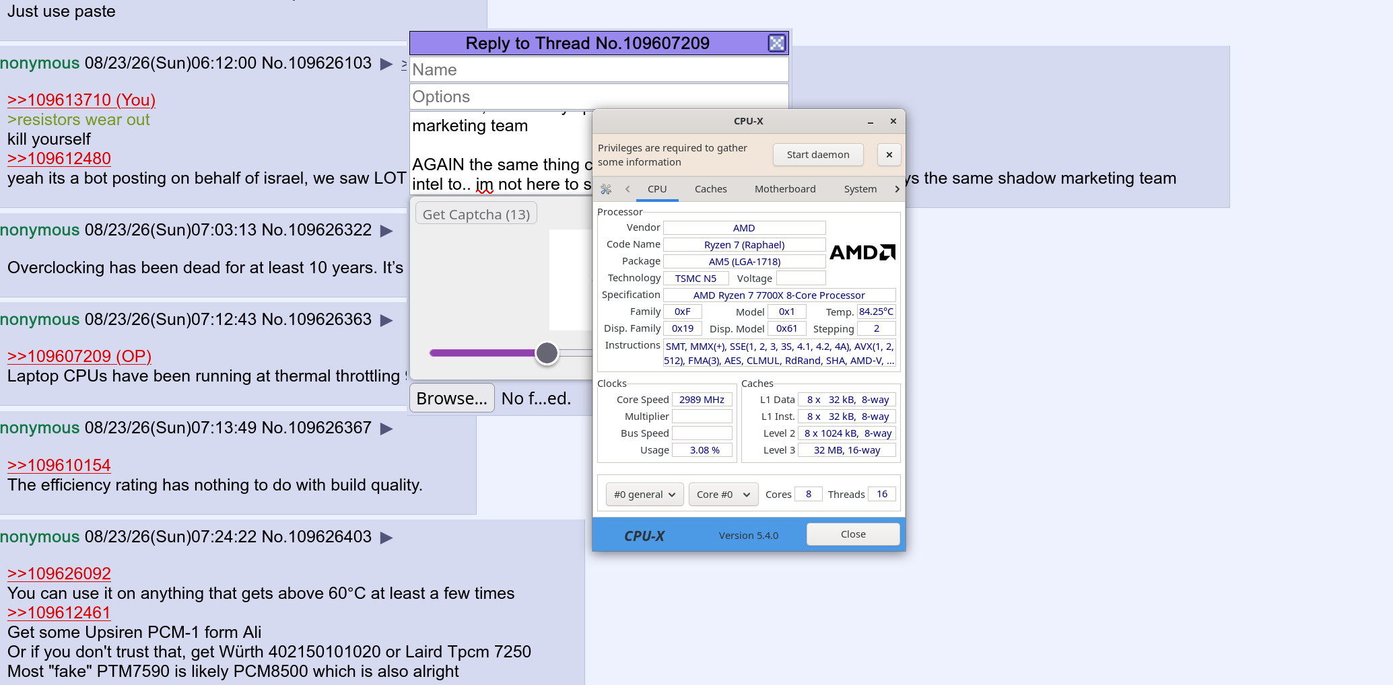Click post number No.109626103
The image size is (1393, 685).
pyautogui.click(x=316, y=63)
